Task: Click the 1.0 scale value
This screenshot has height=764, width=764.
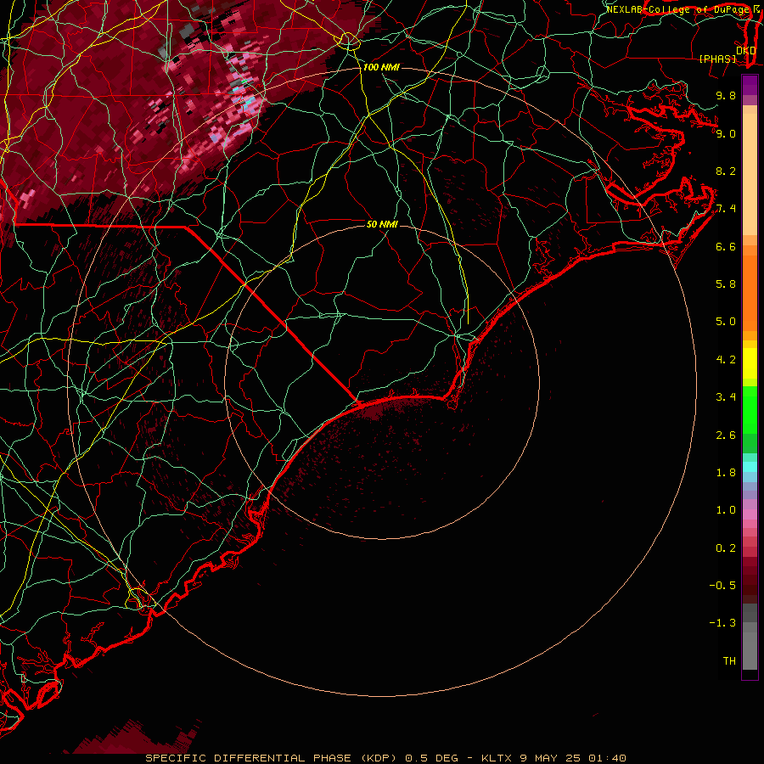Action: (x=726, y=510)
